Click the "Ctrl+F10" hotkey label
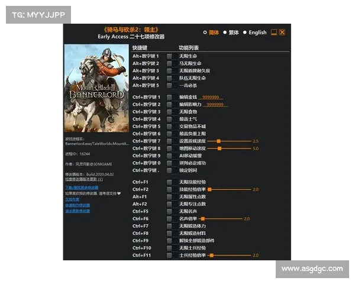 point(142,248)
